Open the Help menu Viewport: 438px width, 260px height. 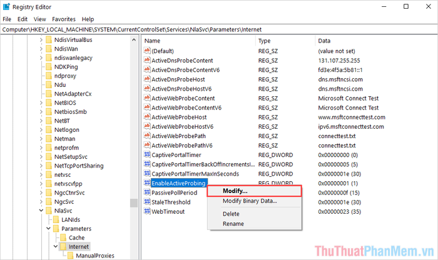coord(88,19)
